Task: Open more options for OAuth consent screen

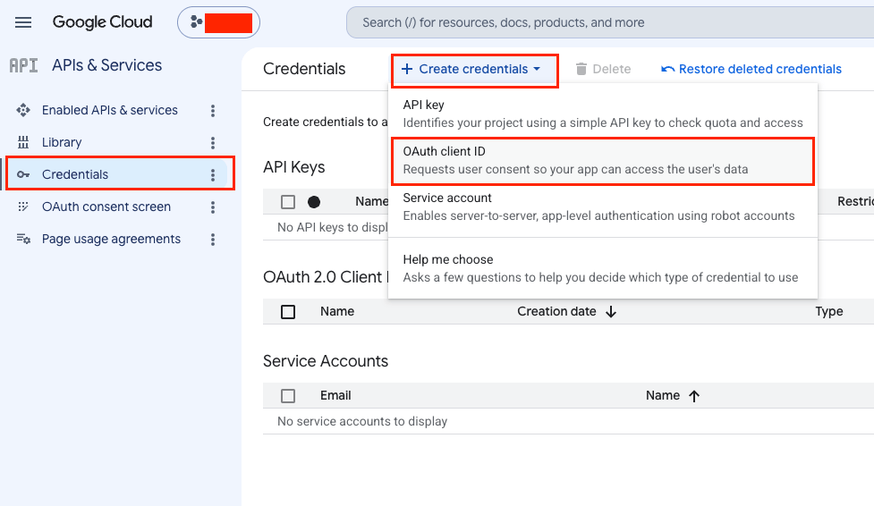Action: pos(212,207)
